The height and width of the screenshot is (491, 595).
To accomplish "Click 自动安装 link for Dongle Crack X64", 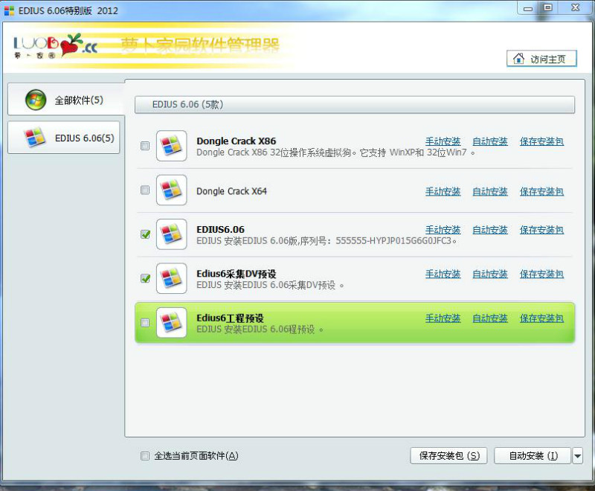I will tap(490, 192).
